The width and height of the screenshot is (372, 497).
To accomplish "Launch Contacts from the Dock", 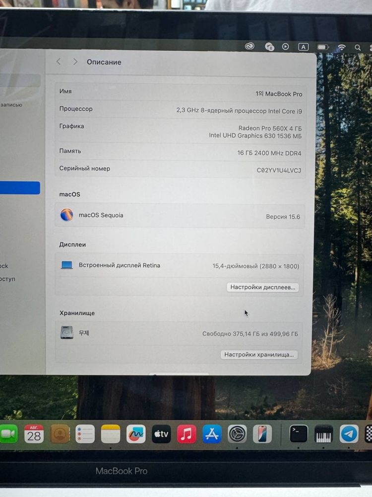I will pyautogui.click(x=60, y=434).
